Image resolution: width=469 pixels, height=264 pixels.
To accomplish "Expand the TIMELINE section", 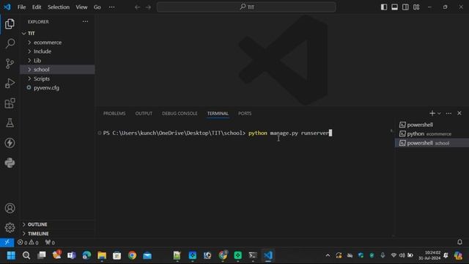I will coord(57,233).
